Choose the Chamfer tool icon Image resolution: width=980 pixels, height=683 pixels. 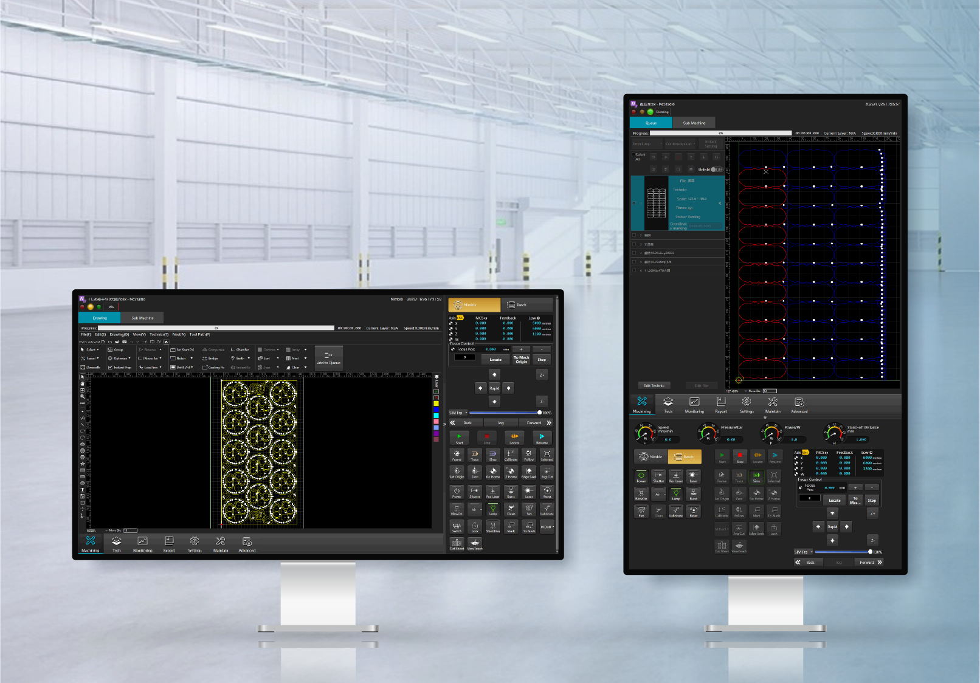pyautogui.click(x=233, y=350)
